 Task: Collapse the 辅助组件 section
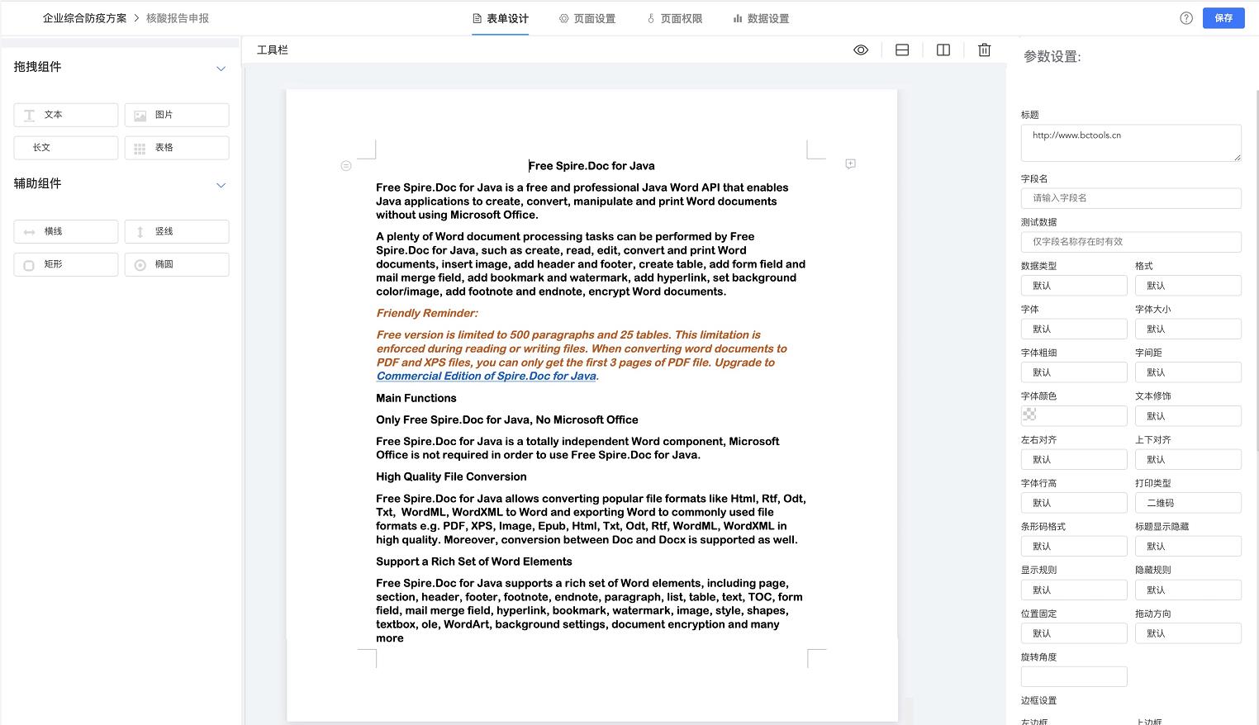221,185
